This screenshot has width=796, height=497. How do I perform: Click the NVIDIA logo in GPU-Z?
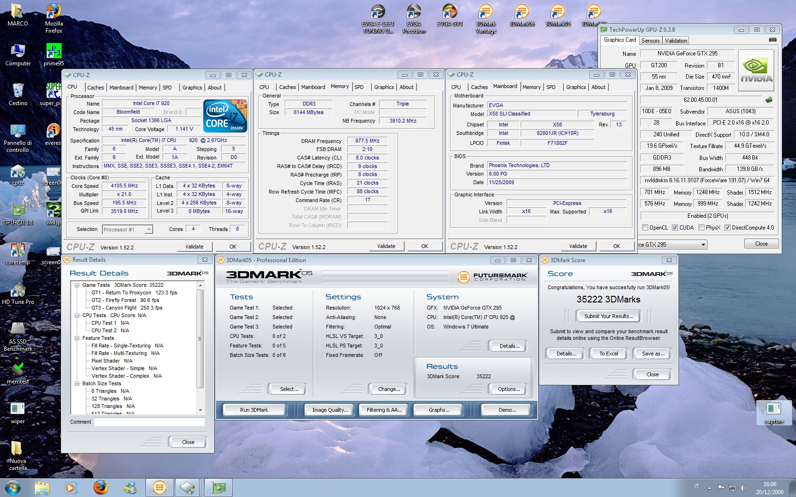coord(756,71)
